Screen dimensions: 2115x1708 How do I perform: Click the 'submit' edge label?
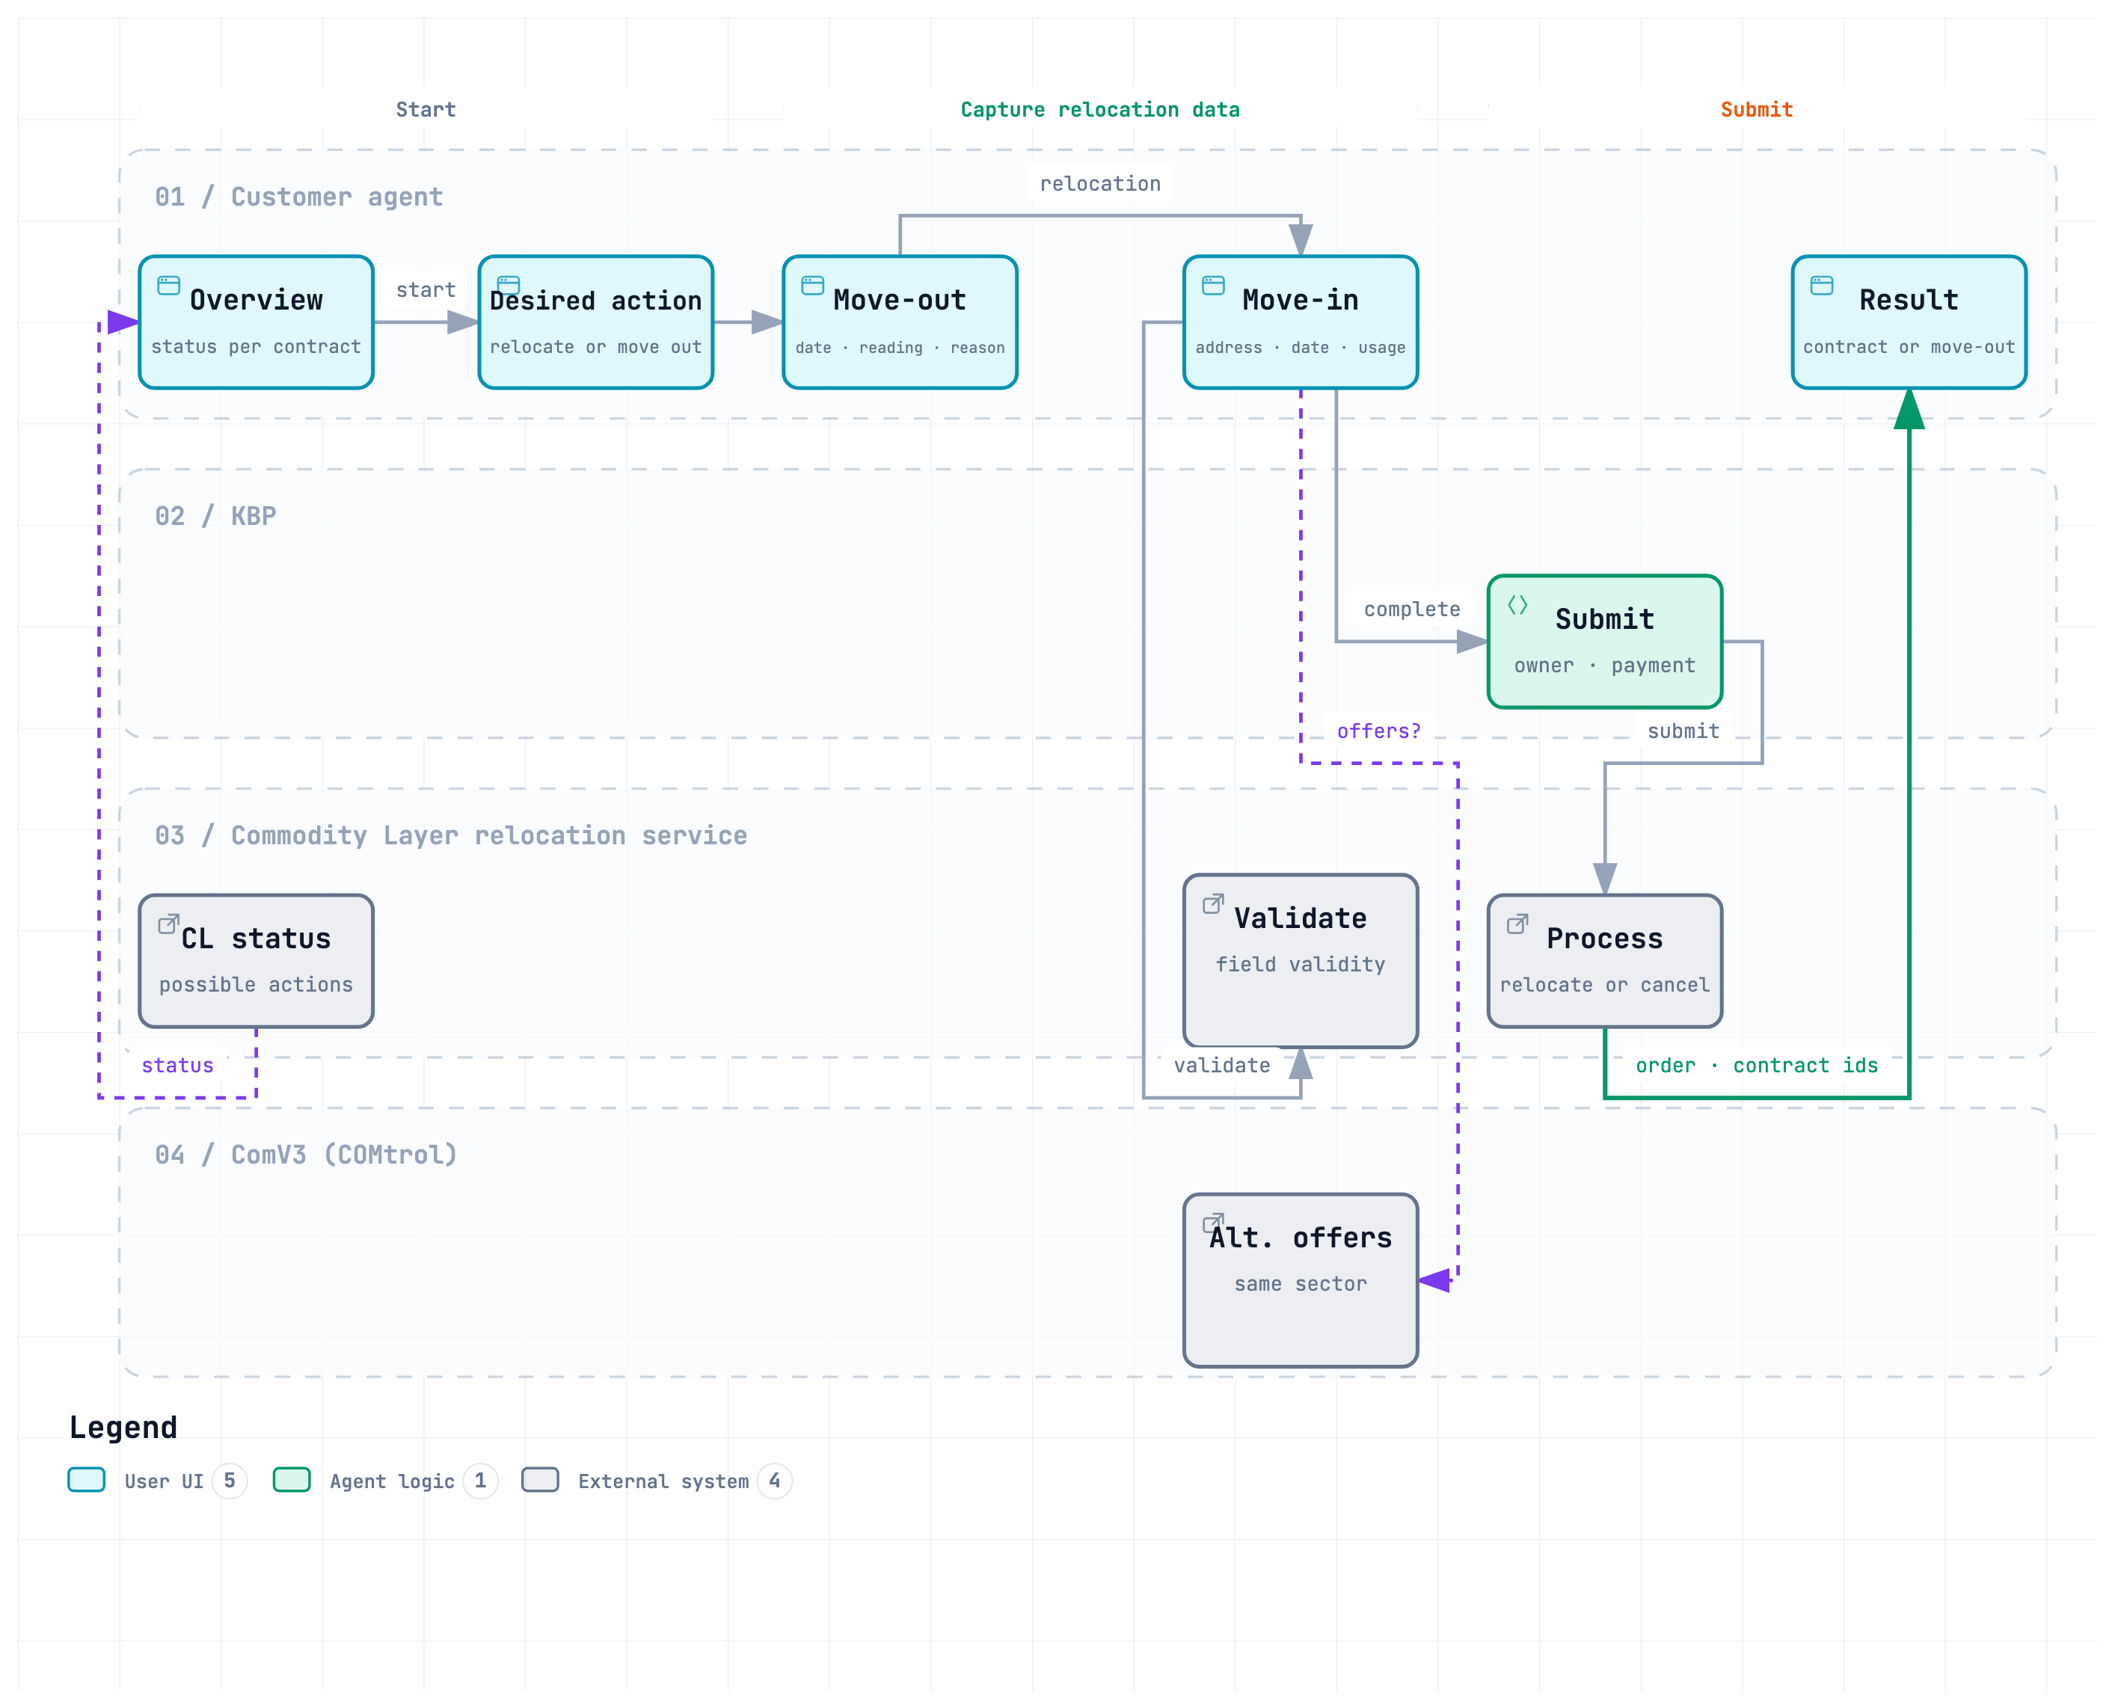click(x=1683, y=731)
